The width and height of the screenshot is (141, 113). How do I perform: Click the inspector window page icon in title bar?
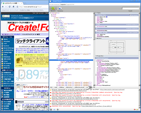tap(50, 1)
